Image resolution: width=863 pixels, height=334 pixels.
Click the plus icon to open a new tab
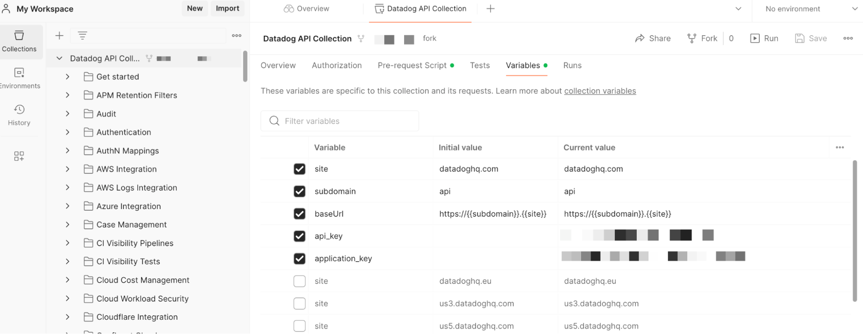click(x=490, y=9)
